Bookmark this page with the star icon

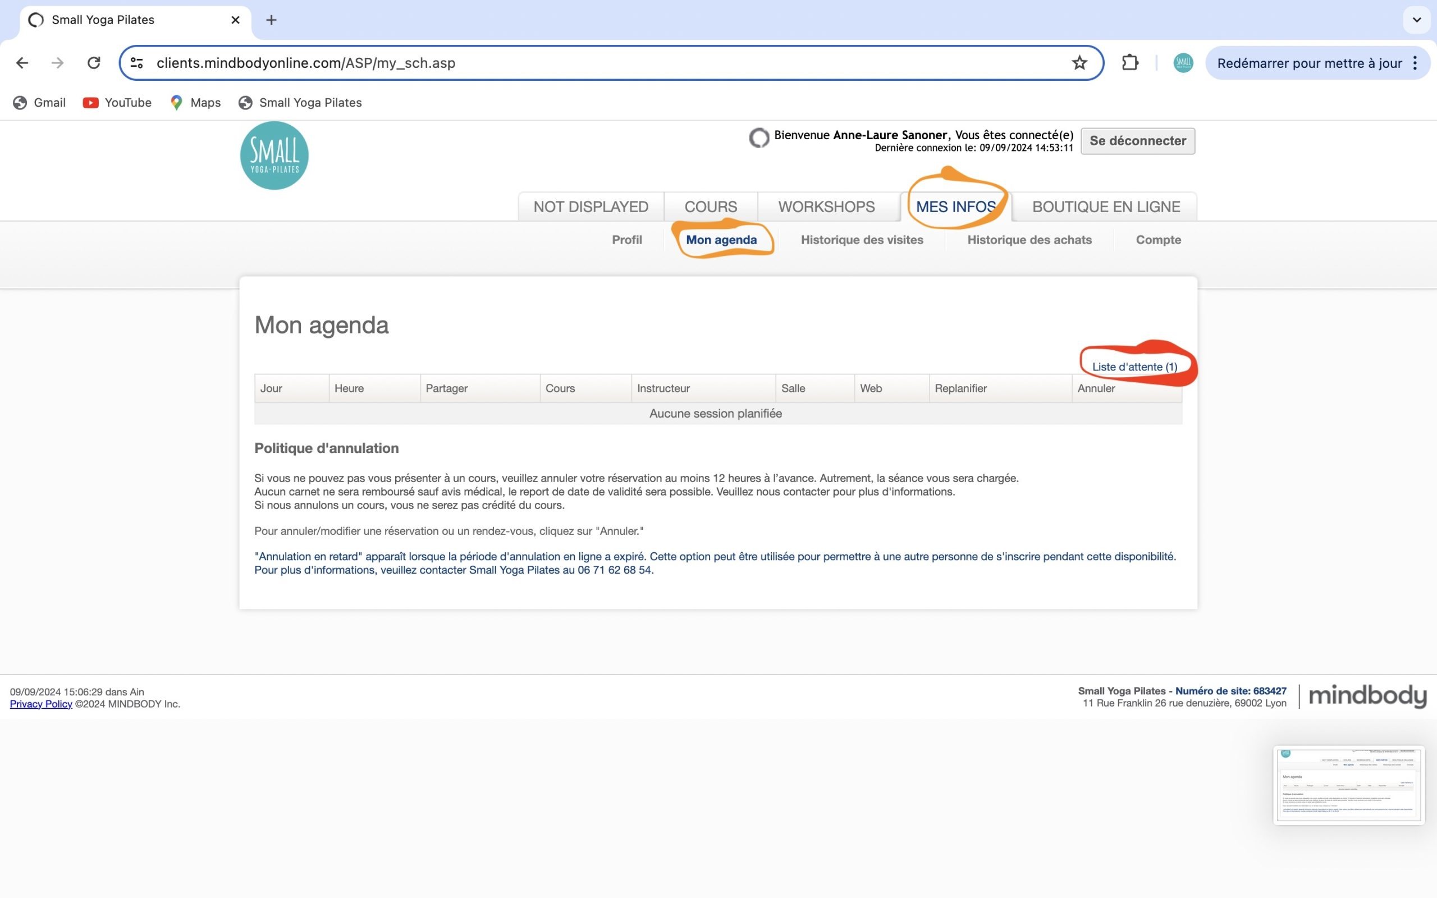tap(1079, 63)
